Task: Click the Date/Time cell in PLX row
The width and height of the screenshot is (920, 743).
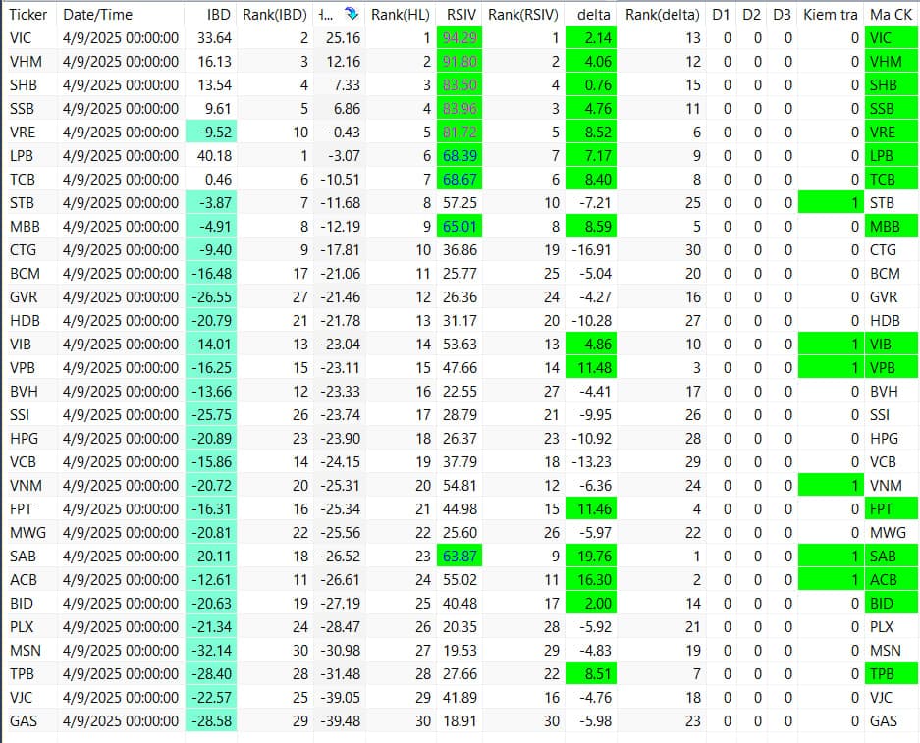Action: [121, 627]
